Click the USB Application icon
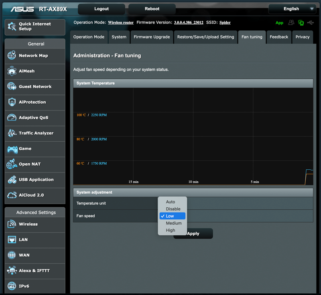321x295 pixels. [12, 179]
